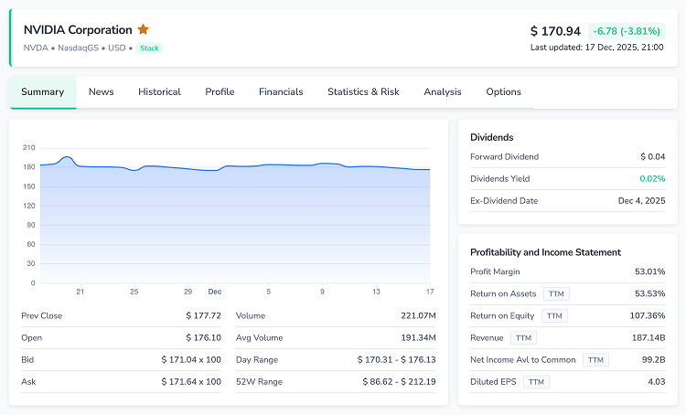Click the TTM badge next to Revenue
This screenshot has width=686, height=415.
[x=524, y=337]
